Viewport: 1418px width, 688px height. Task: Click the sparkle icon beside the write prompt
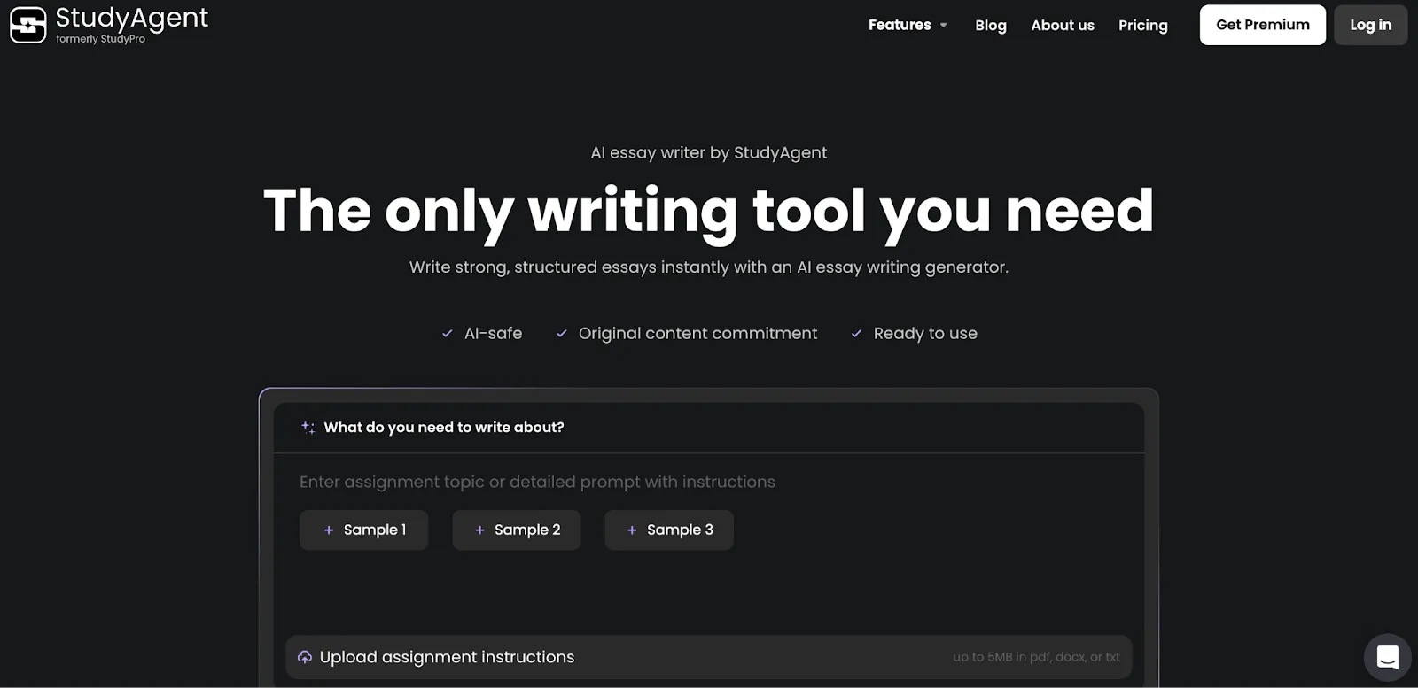click(x=308, y=427)
